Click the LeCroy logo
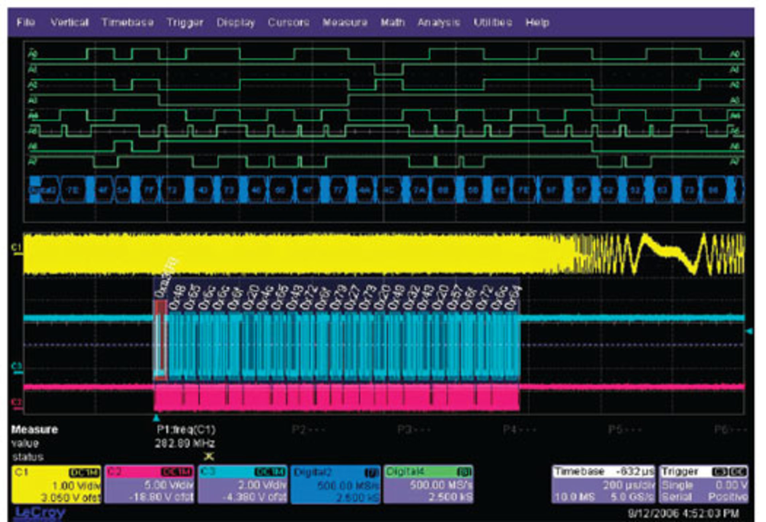This screenshot has width=766, height=522. click(40, 513)
